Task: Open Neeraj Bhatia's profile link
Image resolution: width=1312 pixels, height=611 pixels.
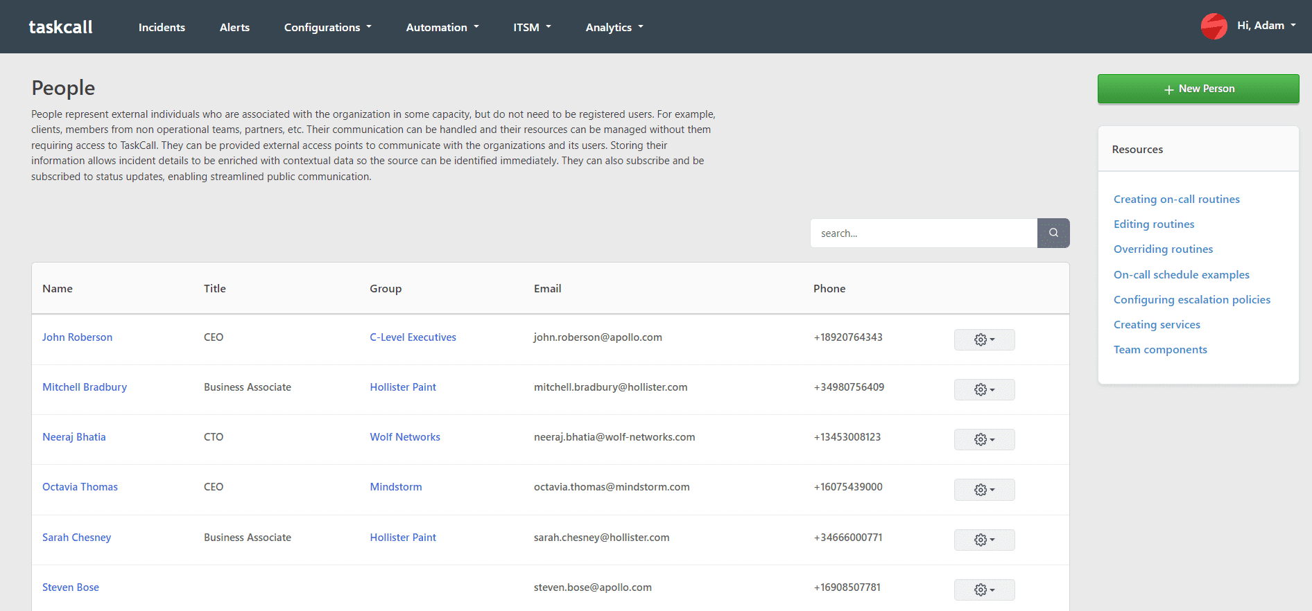Action: point(74,437)
